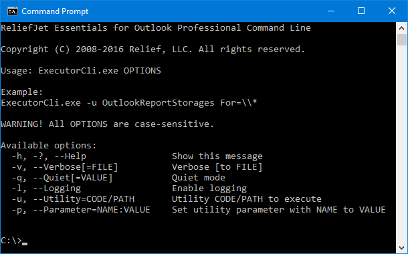This screenshot has width=408, height=254.
Task: Click at the C:\> prompt cursor
Action: pos(25,243)
